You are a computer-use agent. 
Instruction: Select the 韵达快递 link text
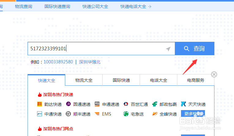pos(53,104)
